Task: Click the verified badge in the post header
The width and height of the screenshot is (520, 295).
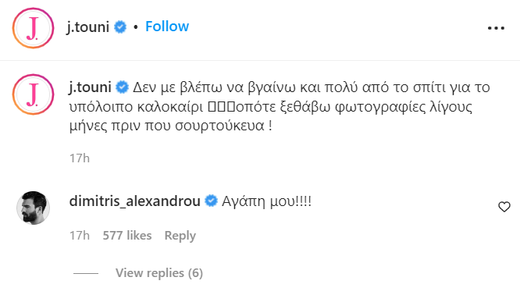Action: pyautogui.click(x=120, y=27)
